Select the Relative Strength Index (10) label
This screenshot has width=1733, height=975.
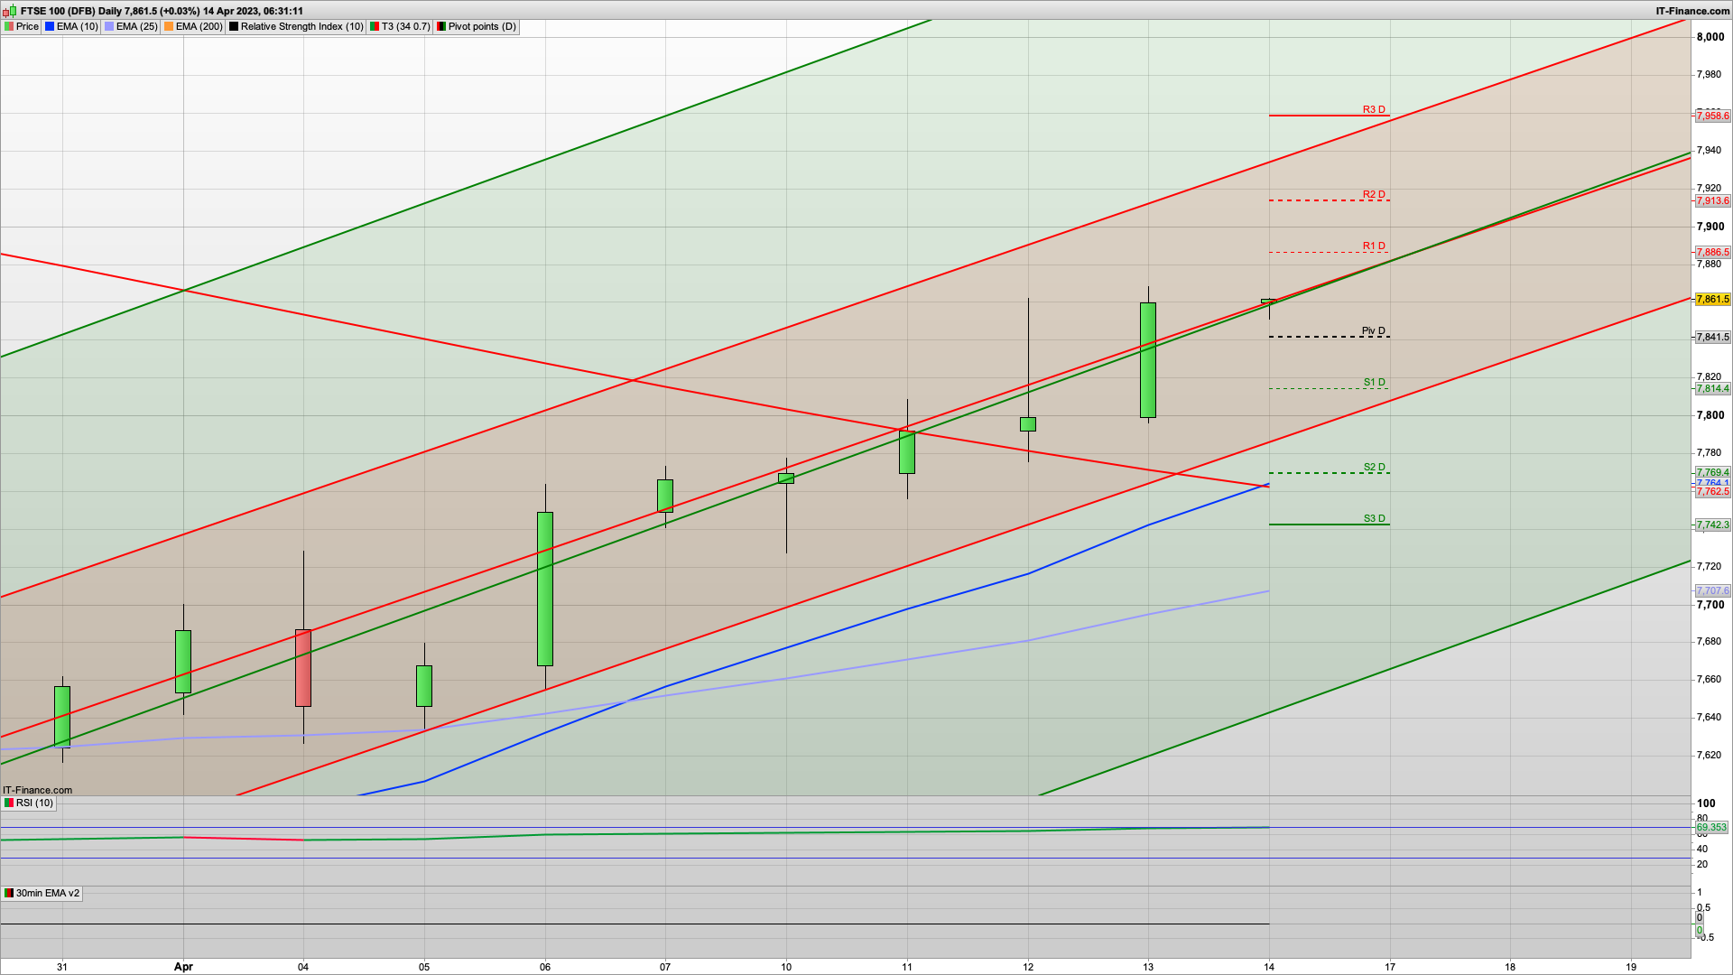[x=301, y=26]
